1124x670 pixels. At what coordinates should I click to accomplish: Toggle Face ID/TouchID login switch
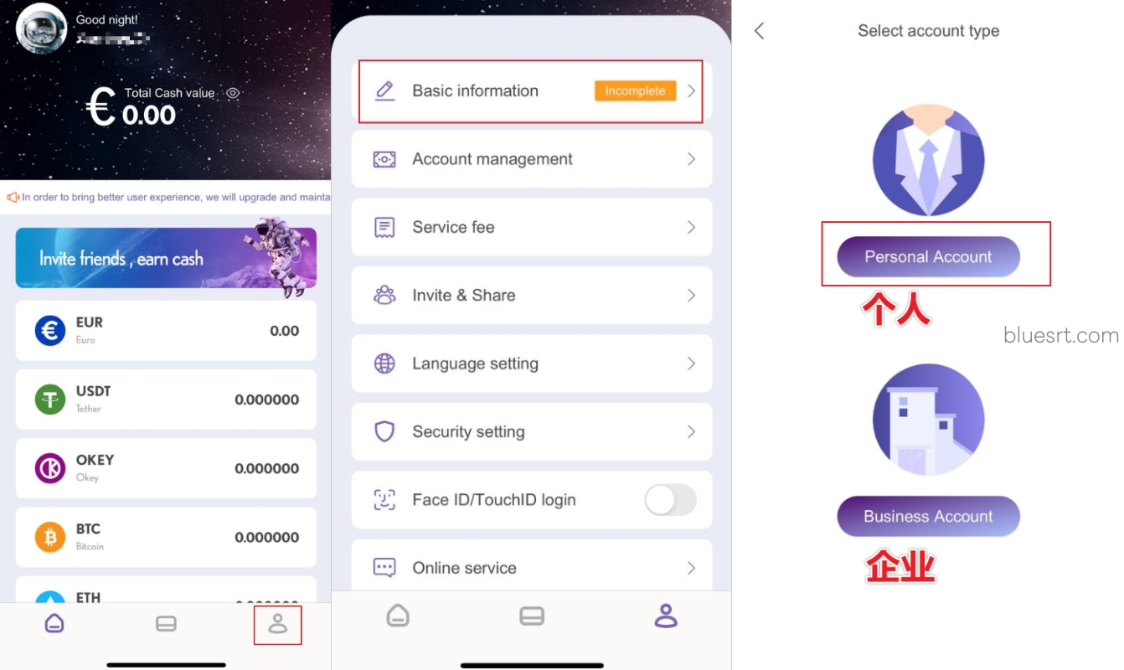tap(670, 500)
